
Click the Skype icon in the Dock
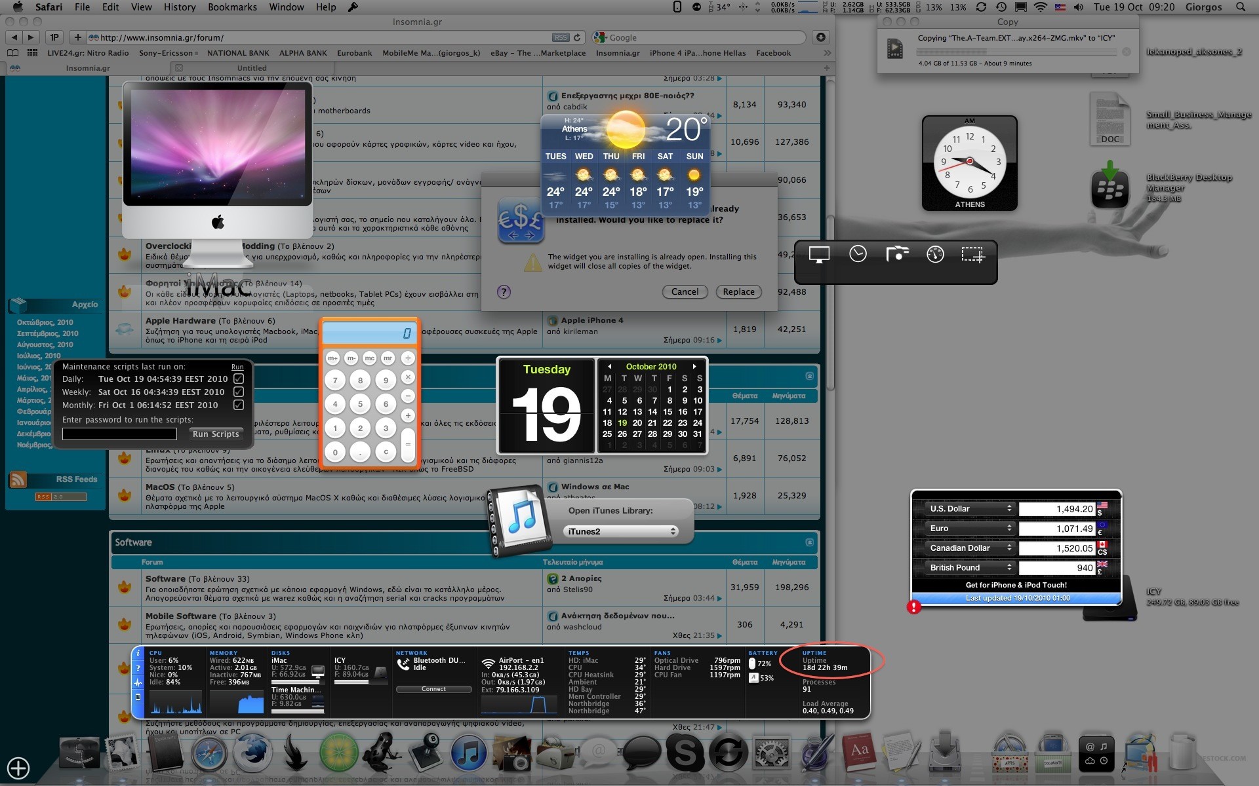pos(685,753)
